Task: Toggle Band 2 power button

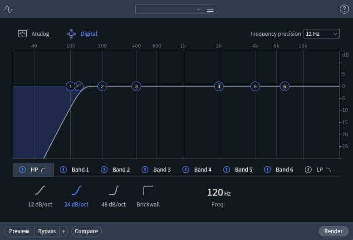Action: click(104, 170)
